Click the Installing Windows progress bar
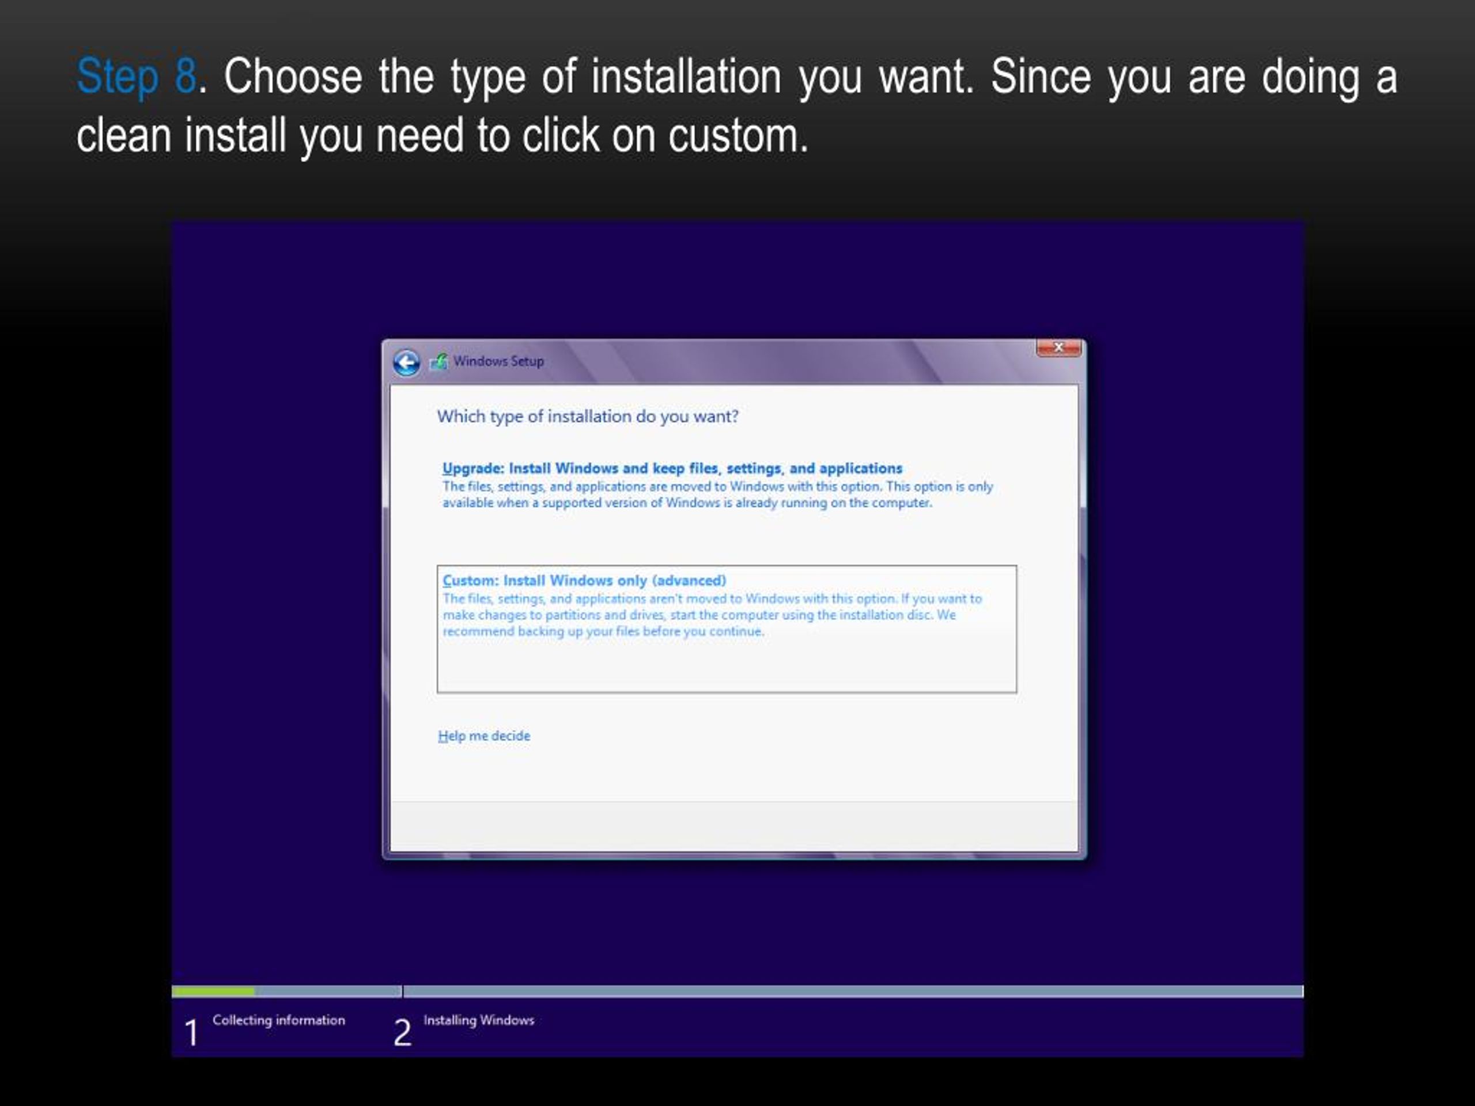1475x1106 pixels. 853,991
